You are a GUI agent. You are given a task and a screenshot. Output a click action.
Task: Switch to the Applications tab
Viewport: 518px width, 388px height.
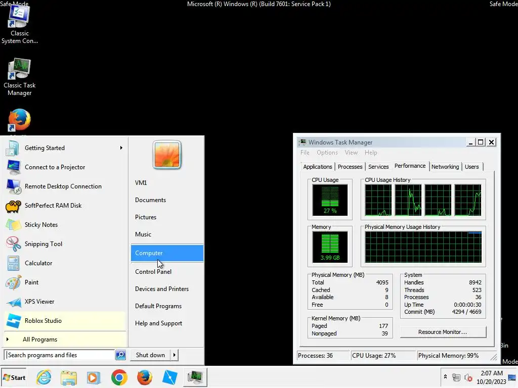point(318,167)
